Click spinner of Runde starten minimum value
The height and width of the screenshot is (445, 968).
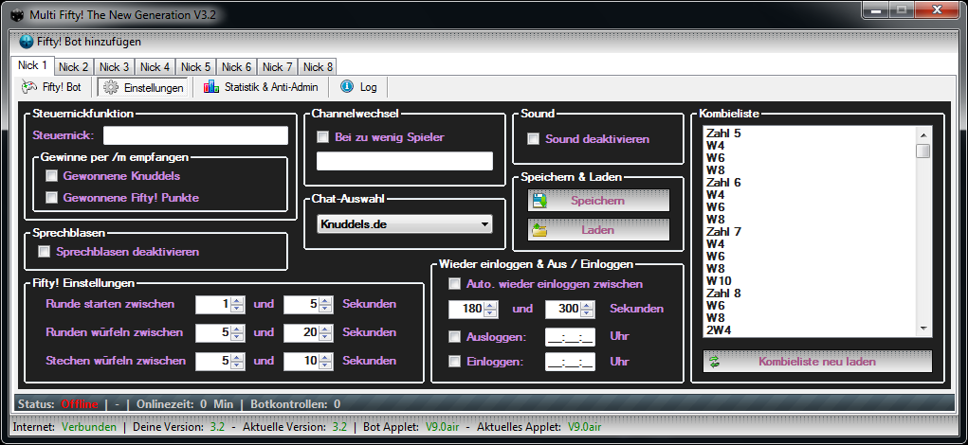point(238,304)
